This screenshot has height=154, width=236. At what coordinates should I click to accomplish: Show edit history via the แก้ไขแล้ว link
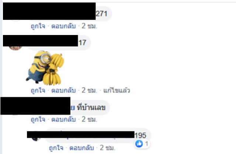coord(117,91)
